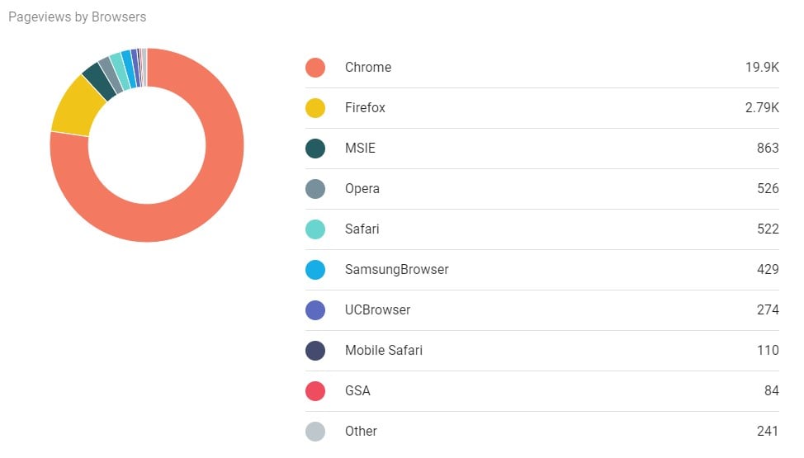Click the MSIE dark teal legend dot
This screenshot has width=804, height=458.
point(315,149)
